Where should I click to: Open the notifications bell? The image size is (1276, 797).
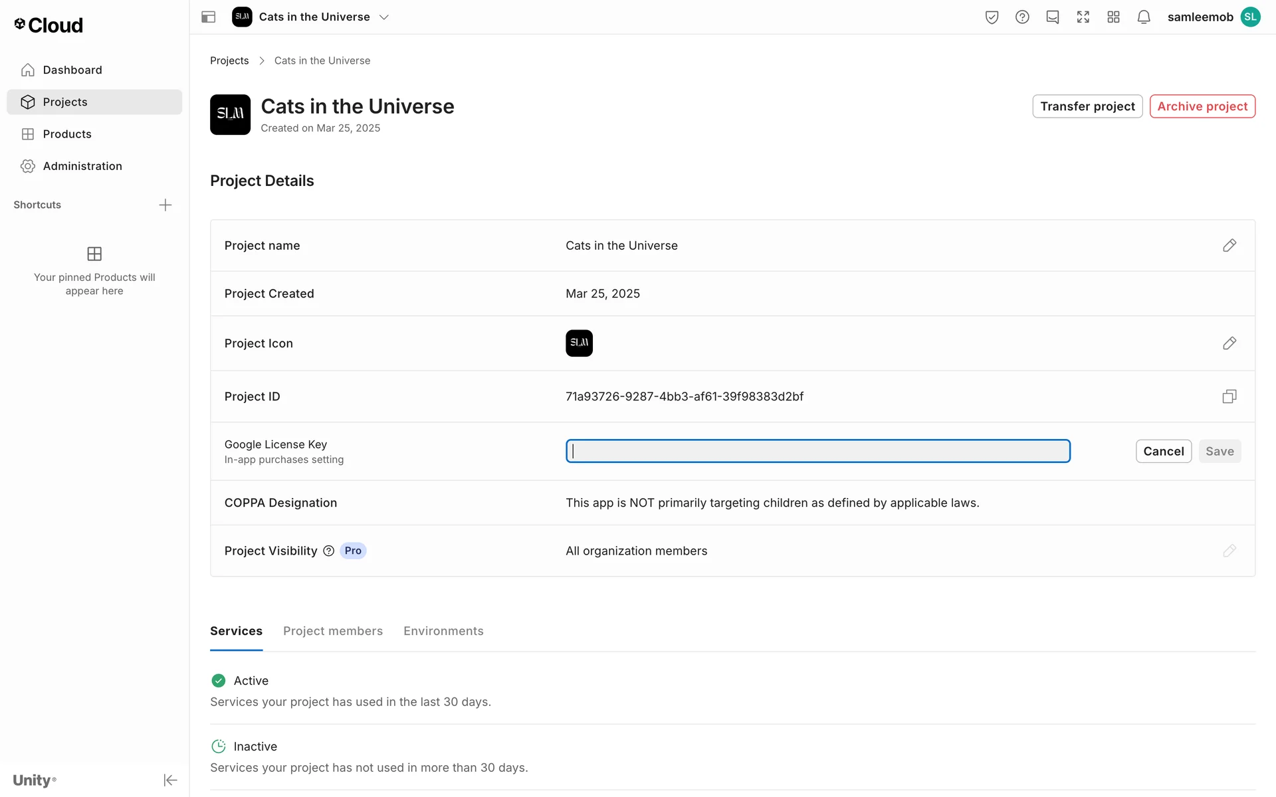pyautogui.click(x=1143, y=17)
